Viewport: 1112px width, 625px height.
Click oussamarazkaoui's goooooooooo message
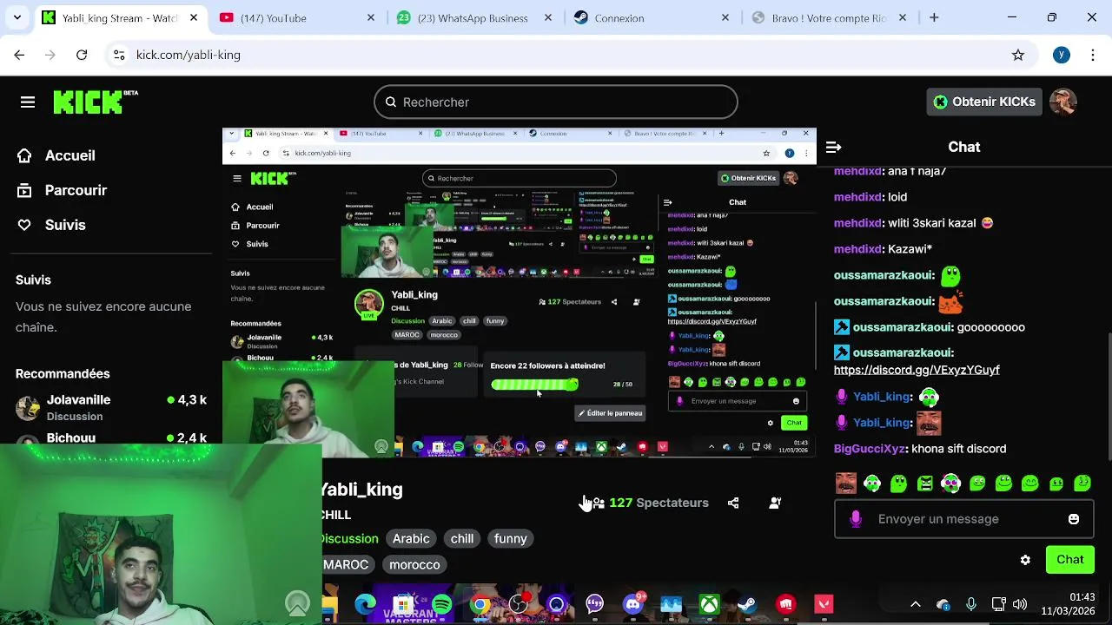coord(930,327)
